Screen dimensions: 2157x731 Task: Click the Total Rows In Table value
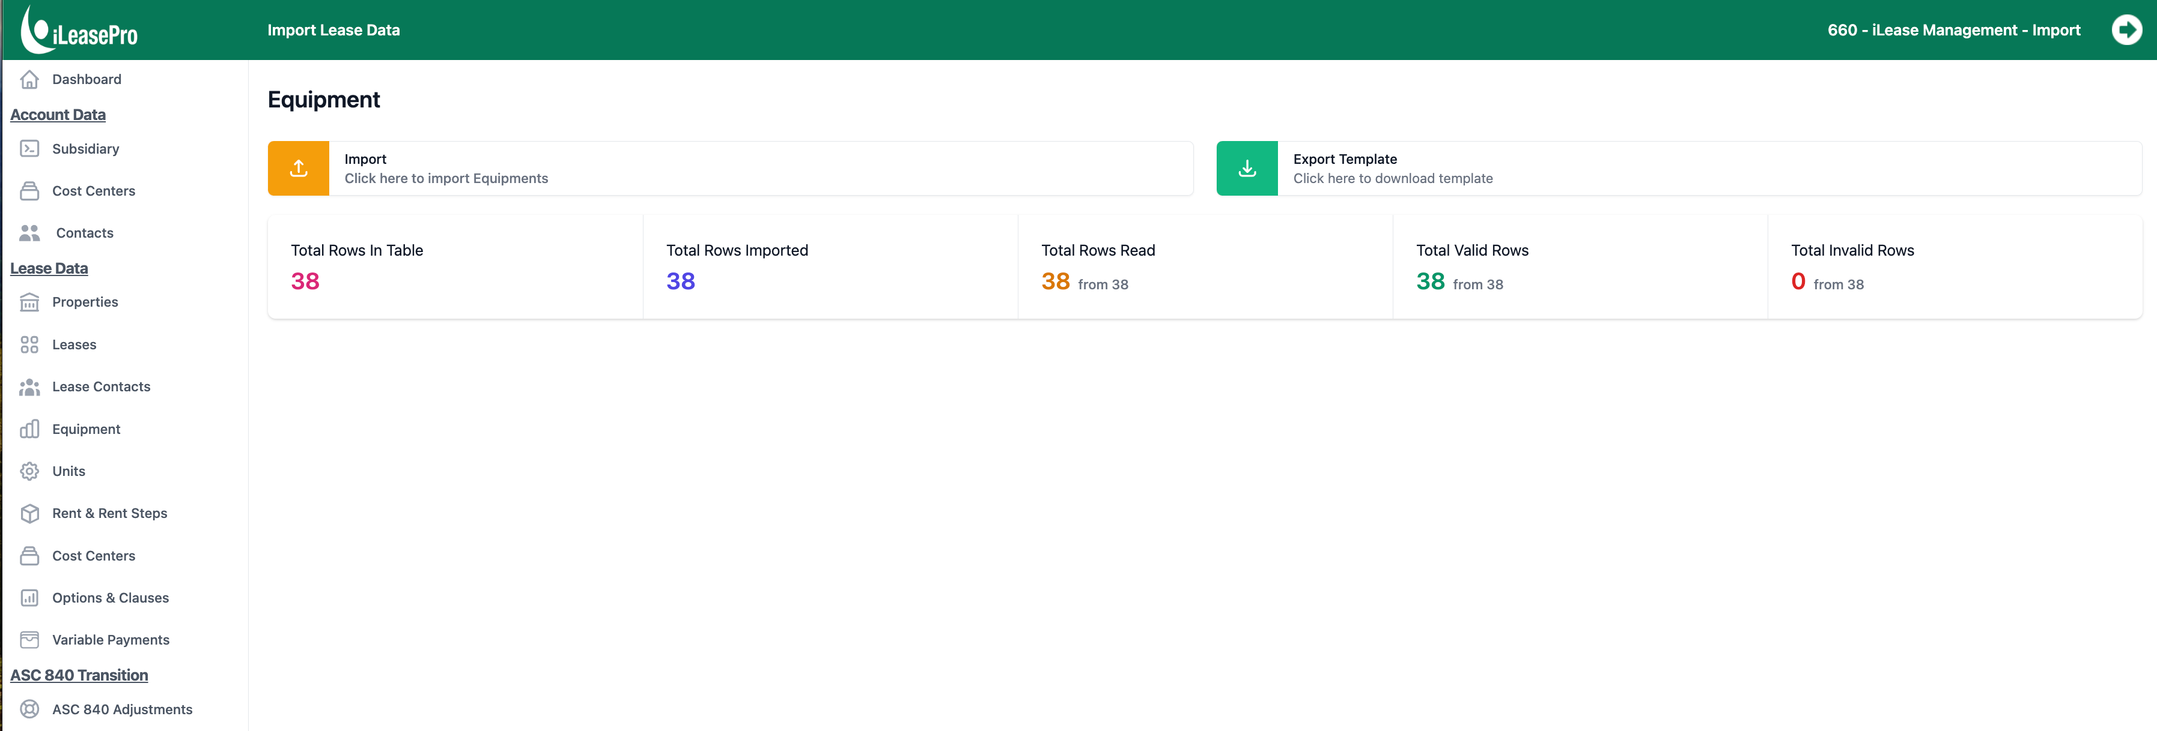coord(305,281)
